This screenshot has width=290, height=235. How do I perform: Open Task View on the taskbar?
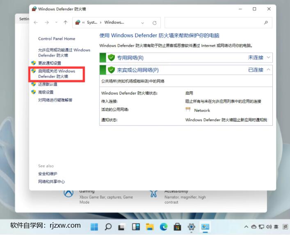(x=121, y=227)
